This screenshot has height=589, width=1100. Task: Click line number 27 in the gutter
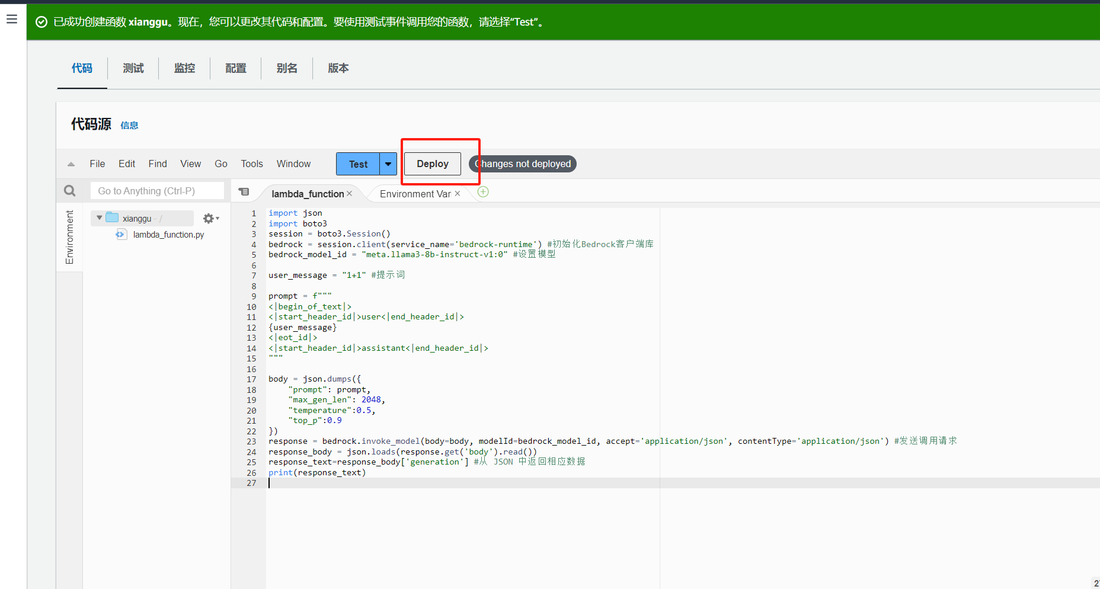pos(251,483)
